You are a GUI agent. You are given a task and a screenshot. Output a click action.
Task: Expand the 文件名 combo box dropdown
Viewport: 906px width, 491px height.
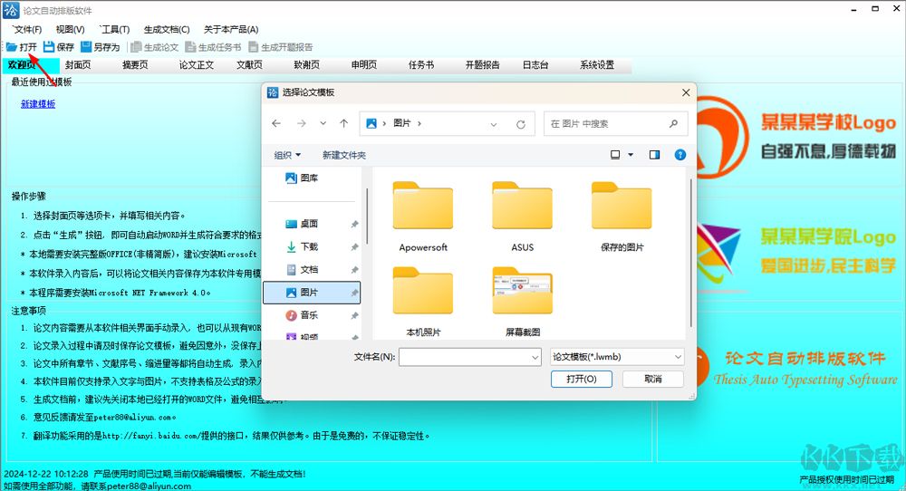(x=535, y=358)
